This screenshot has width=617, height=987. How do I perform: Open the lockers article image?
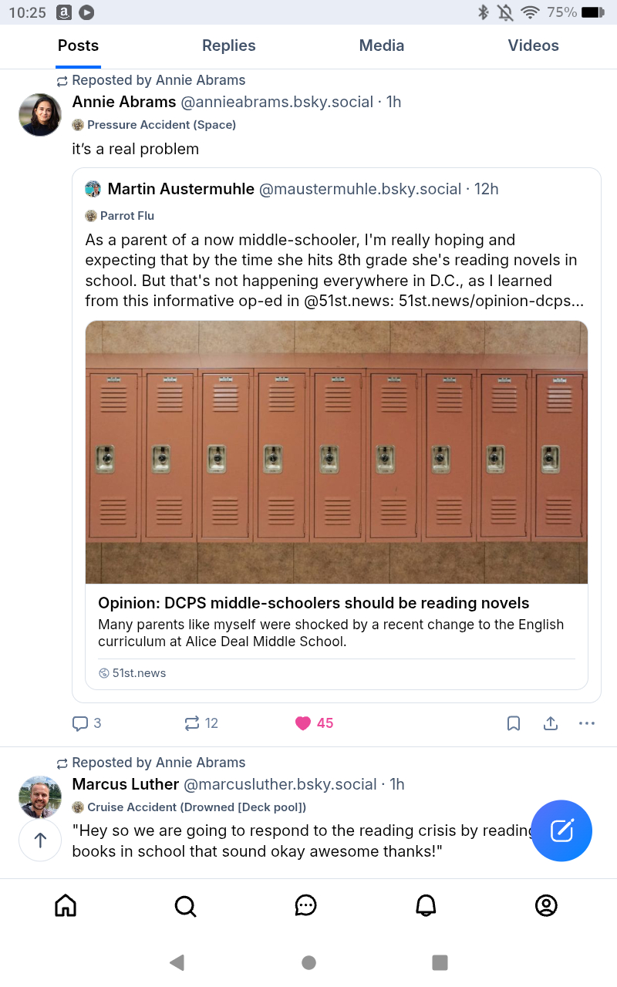pyautogui.click(x=336, y=452)
